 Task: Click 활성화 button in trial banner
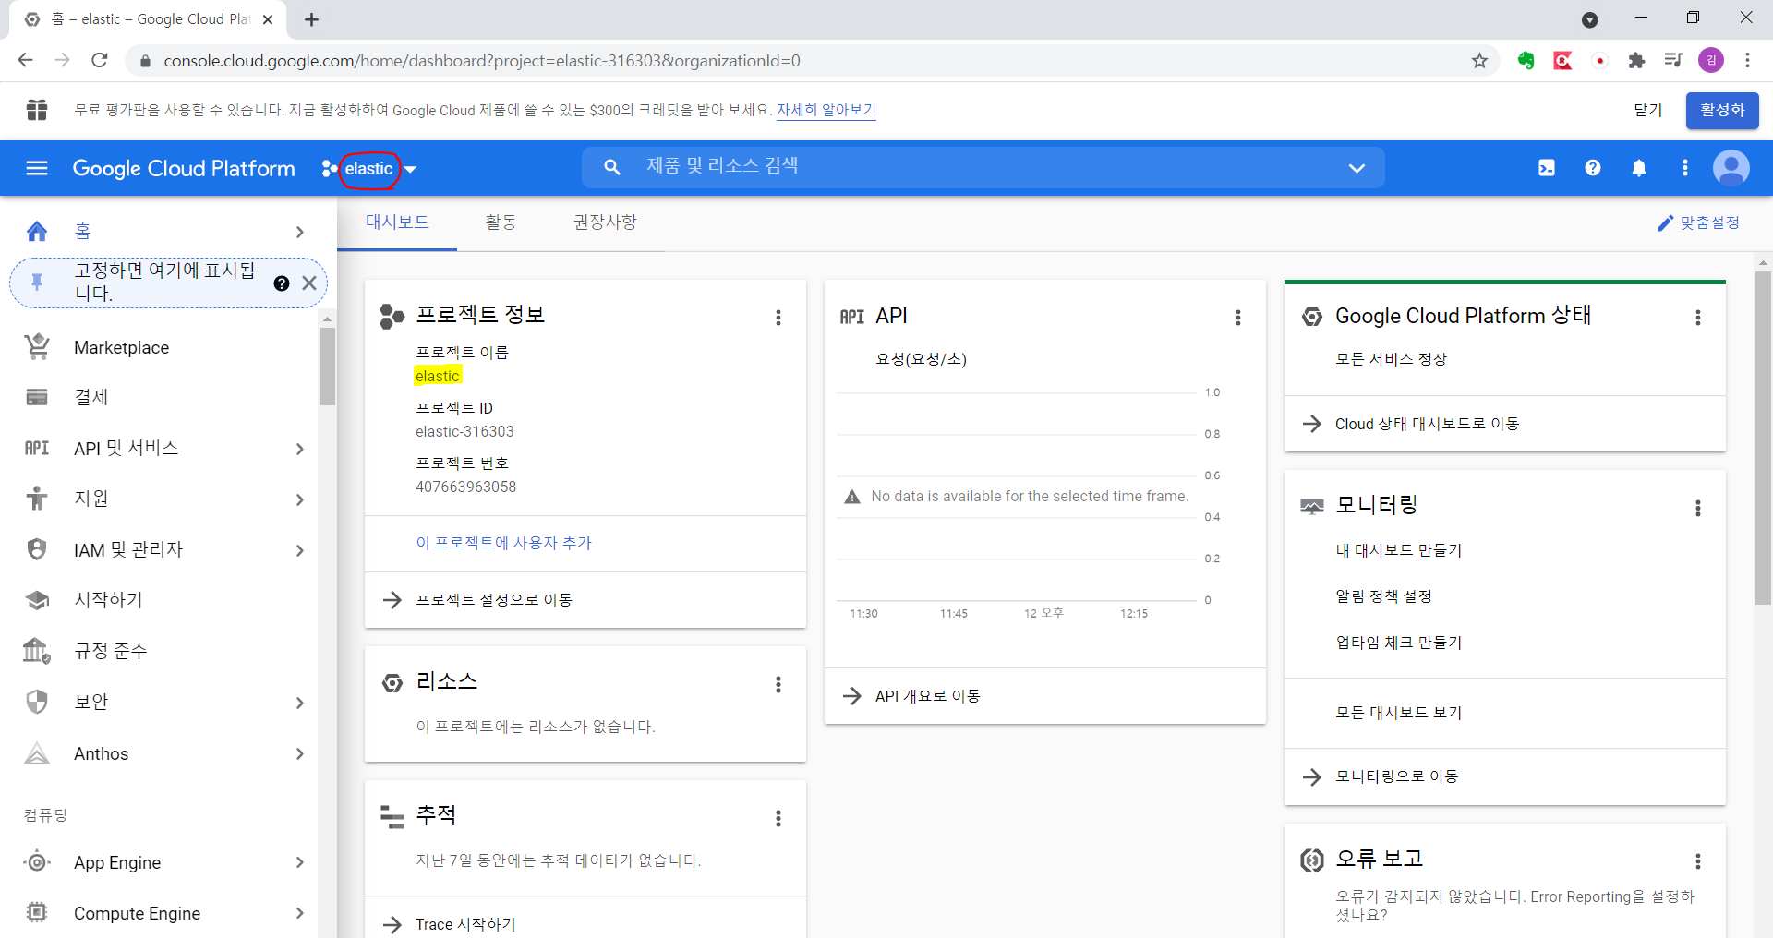pyautogui.click(x=1722, y=110)
